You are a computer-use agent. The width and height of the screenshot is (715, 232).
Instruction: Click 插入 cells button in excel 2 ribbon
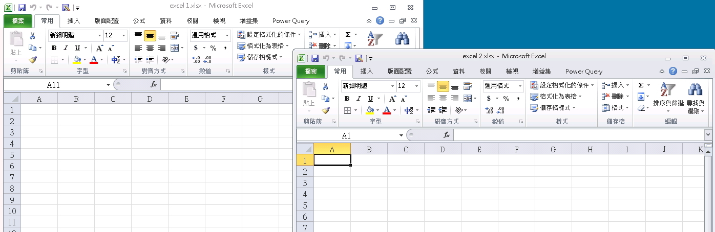point(616,85)
